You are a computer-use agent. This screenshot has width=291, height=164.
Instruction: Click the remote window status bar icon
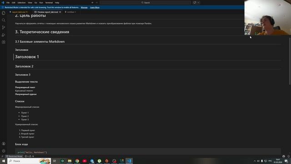click(2, 156)
